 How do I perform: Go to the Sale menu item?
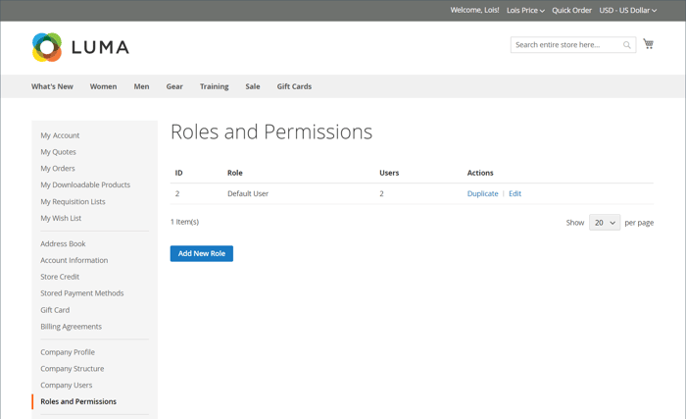[x=253, y=86]
